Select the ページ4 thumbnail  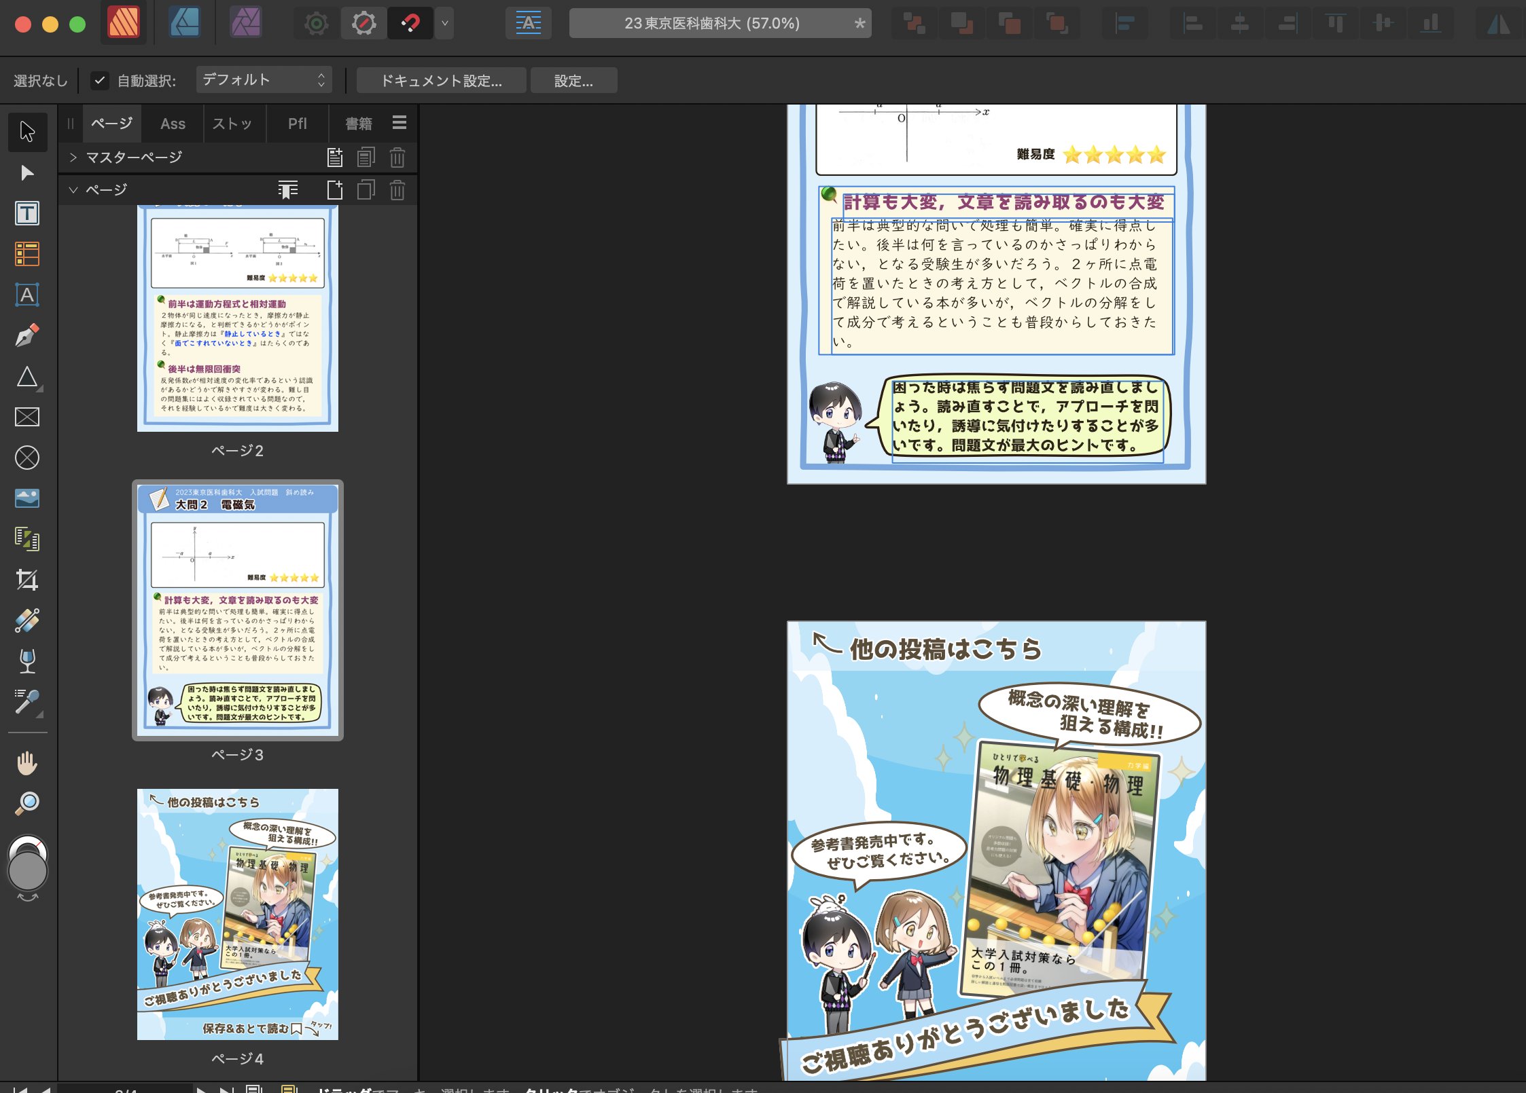tap(237, 914)
